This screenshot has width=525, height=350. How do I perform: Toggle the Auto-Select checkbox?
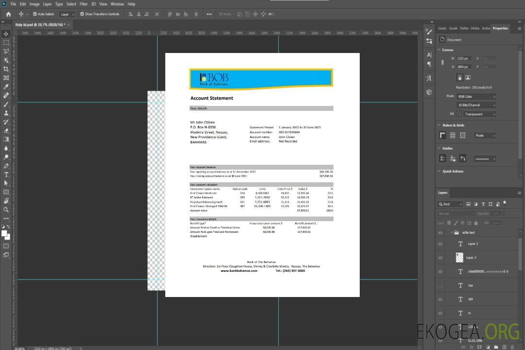pos(35,14)
